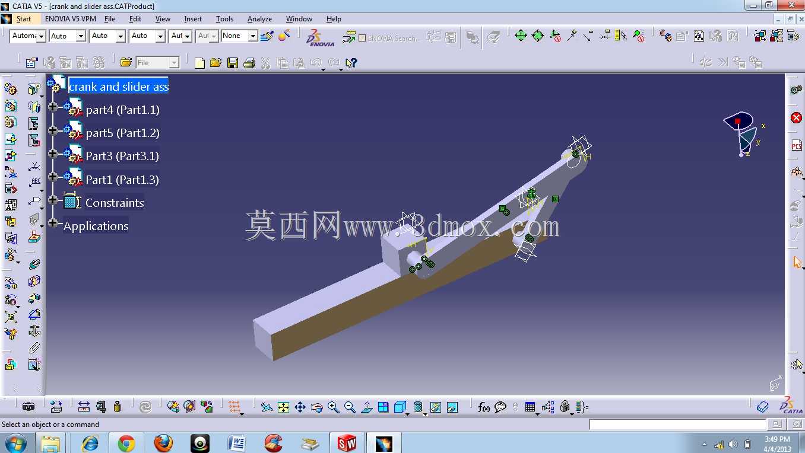Click the ENOVIA logo icon

pos(320,37)
